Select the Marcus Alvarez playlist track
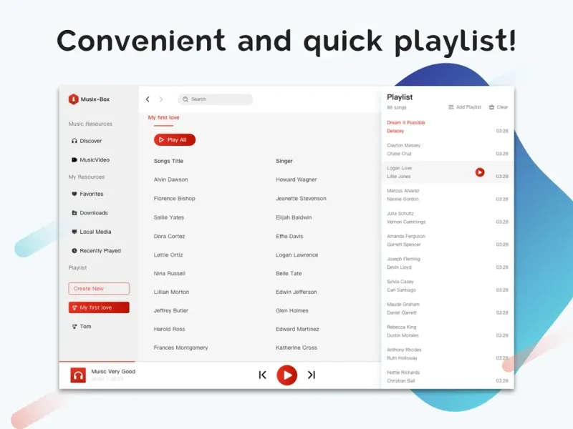The width and height of the screenshot is (573, 429). [x=447, y=194]
